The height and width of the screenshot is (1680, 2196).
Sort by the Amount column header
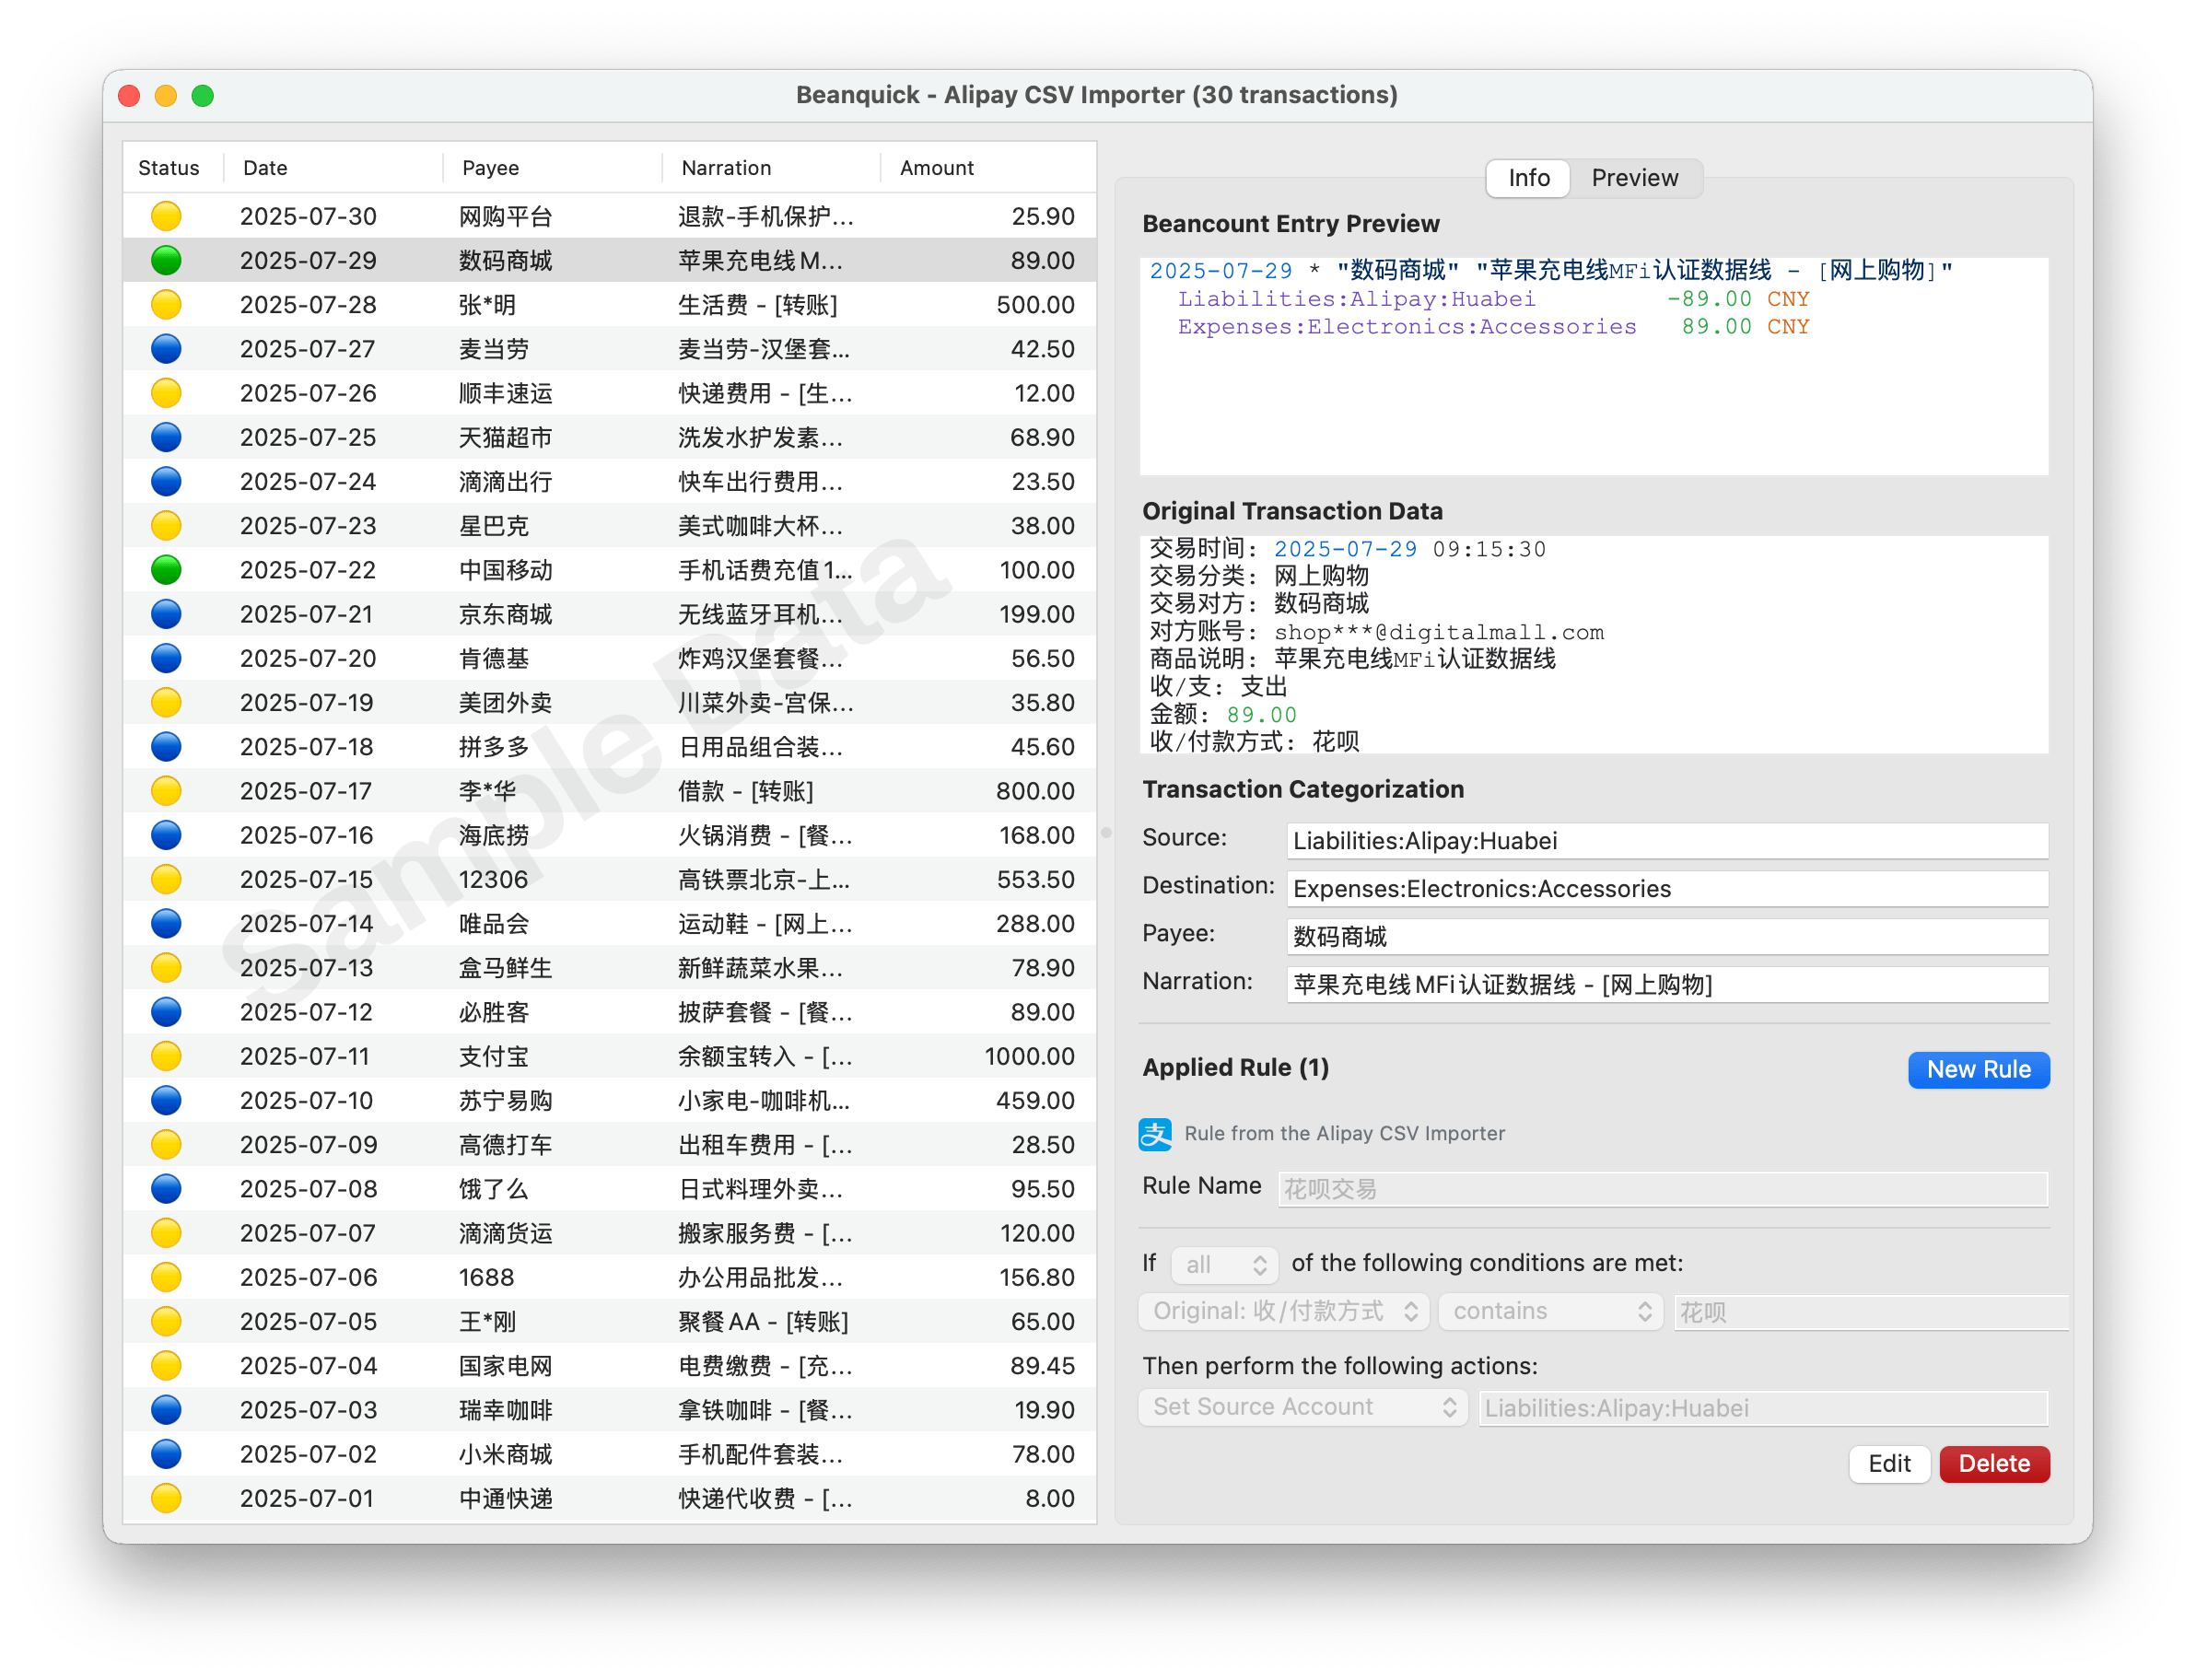936,168
